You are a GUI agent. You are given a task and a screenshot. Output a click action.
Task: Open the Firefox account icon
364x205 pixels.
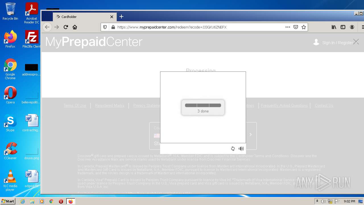pos(352,27)
